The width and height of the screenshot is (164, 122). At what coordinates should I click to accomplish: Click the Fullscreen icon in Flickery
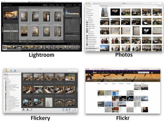click(x=67, y=109)
